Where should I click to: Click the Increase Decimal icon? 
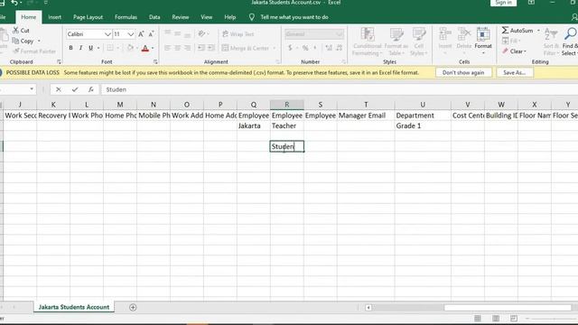[329, 48]
